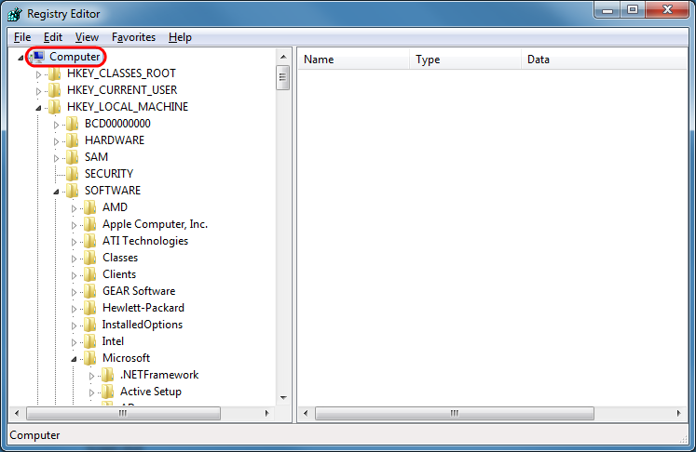The image size is (696, 452).
Task: Click the InstalledOptions folder icon
Action: (90, 325)
